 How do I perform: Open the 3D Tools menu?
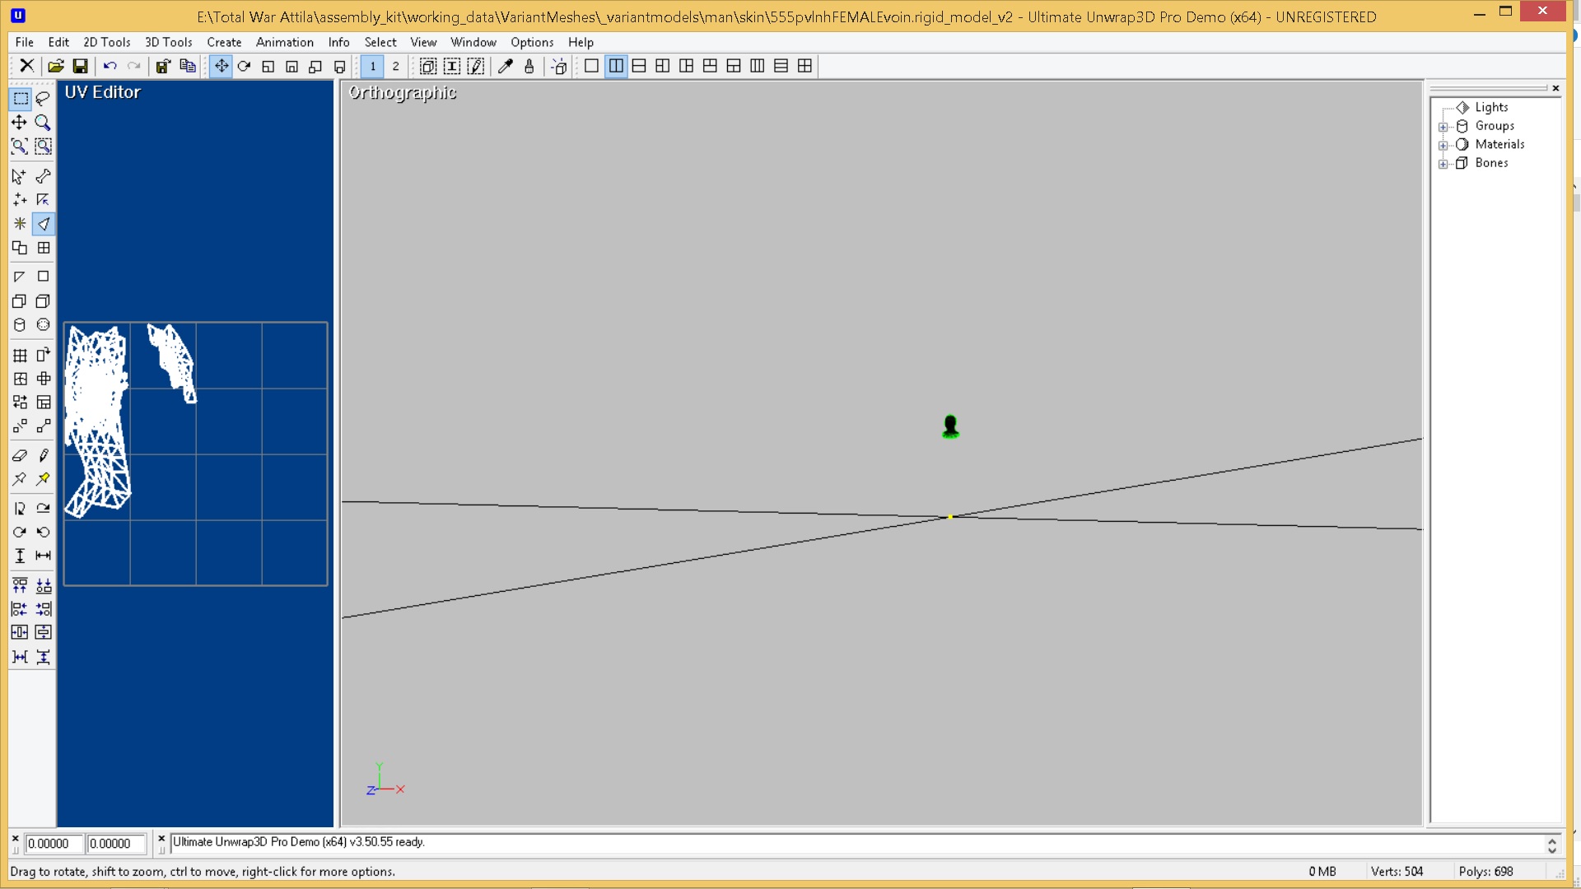[x=168, y=42]
